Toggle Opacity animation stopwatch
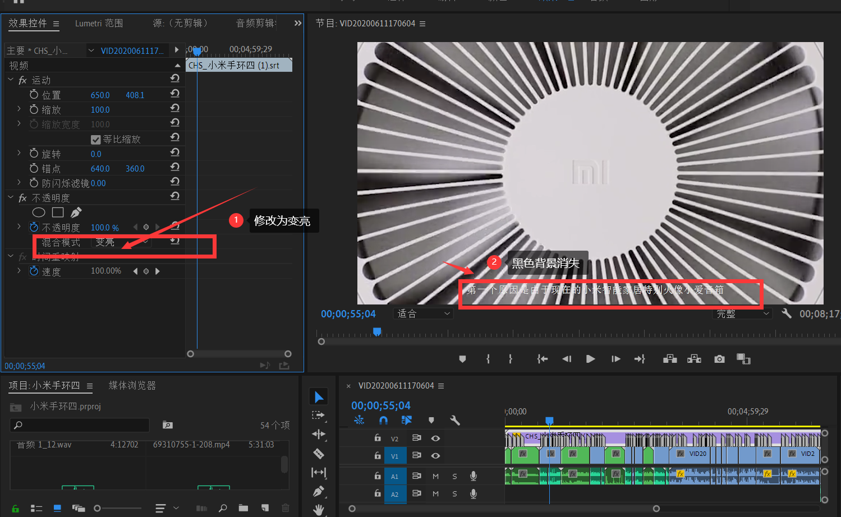 34,227
